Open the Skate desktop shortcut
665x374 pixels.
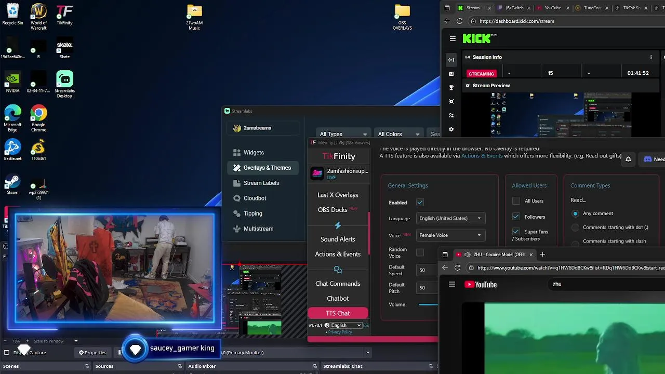coord(64,48)
